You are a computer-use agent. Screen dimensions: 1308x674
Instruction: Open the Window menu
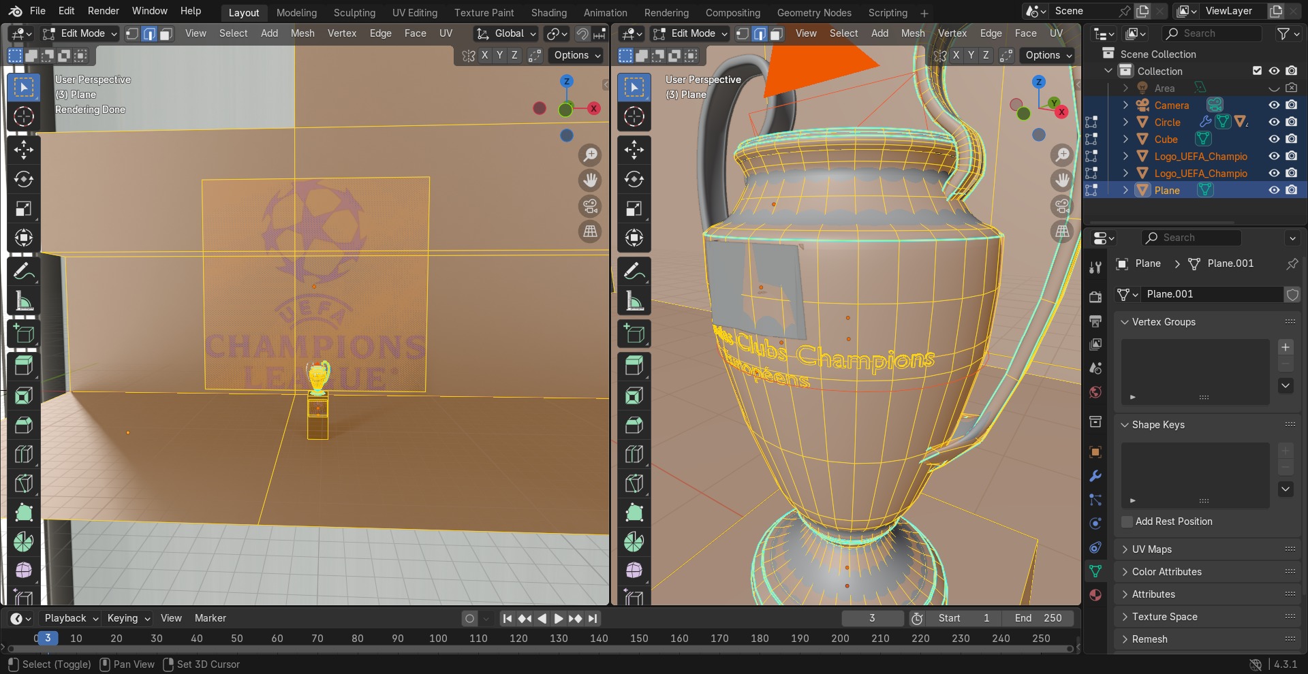tap(149, 11)
